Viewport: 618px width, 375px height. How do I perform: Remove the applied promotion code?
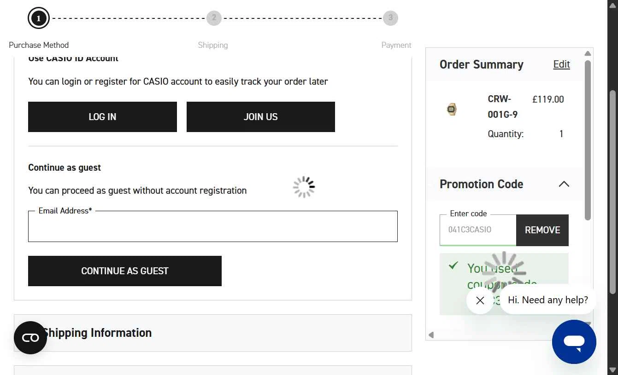542,230
